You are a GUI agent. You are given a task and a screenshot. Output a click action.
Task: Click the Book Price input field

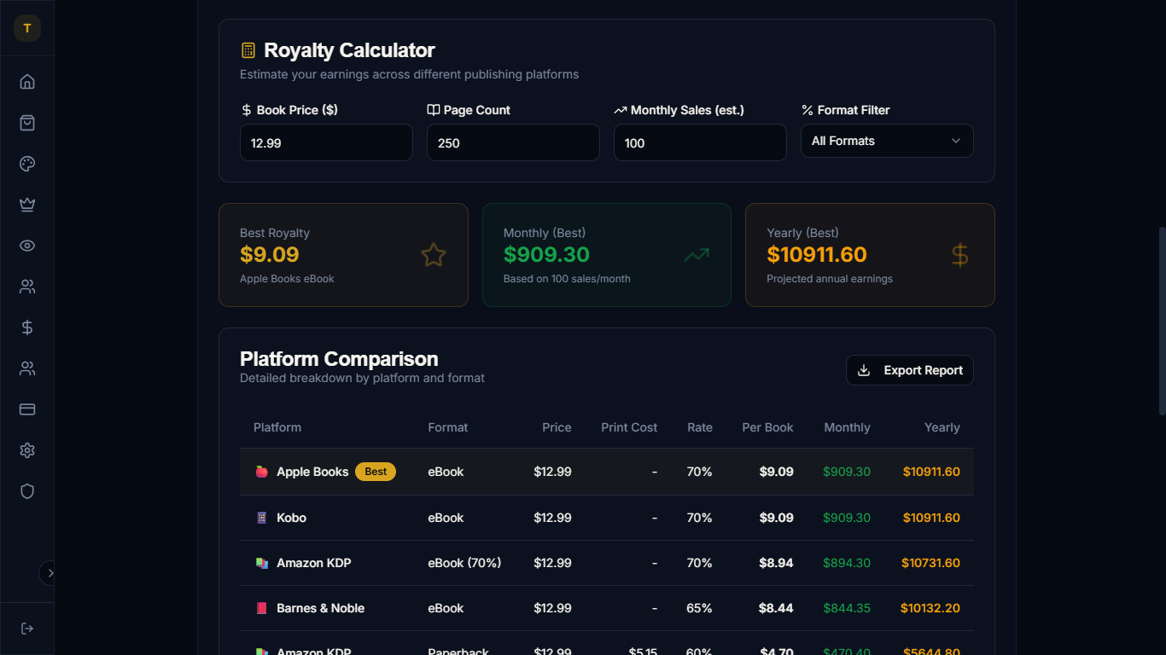click(x=326, y=143)
